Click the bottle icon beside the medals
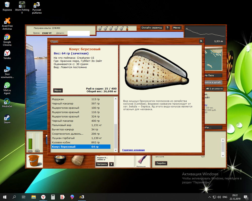Viewport: 252px width, 201px height. [x=127, y=28]
